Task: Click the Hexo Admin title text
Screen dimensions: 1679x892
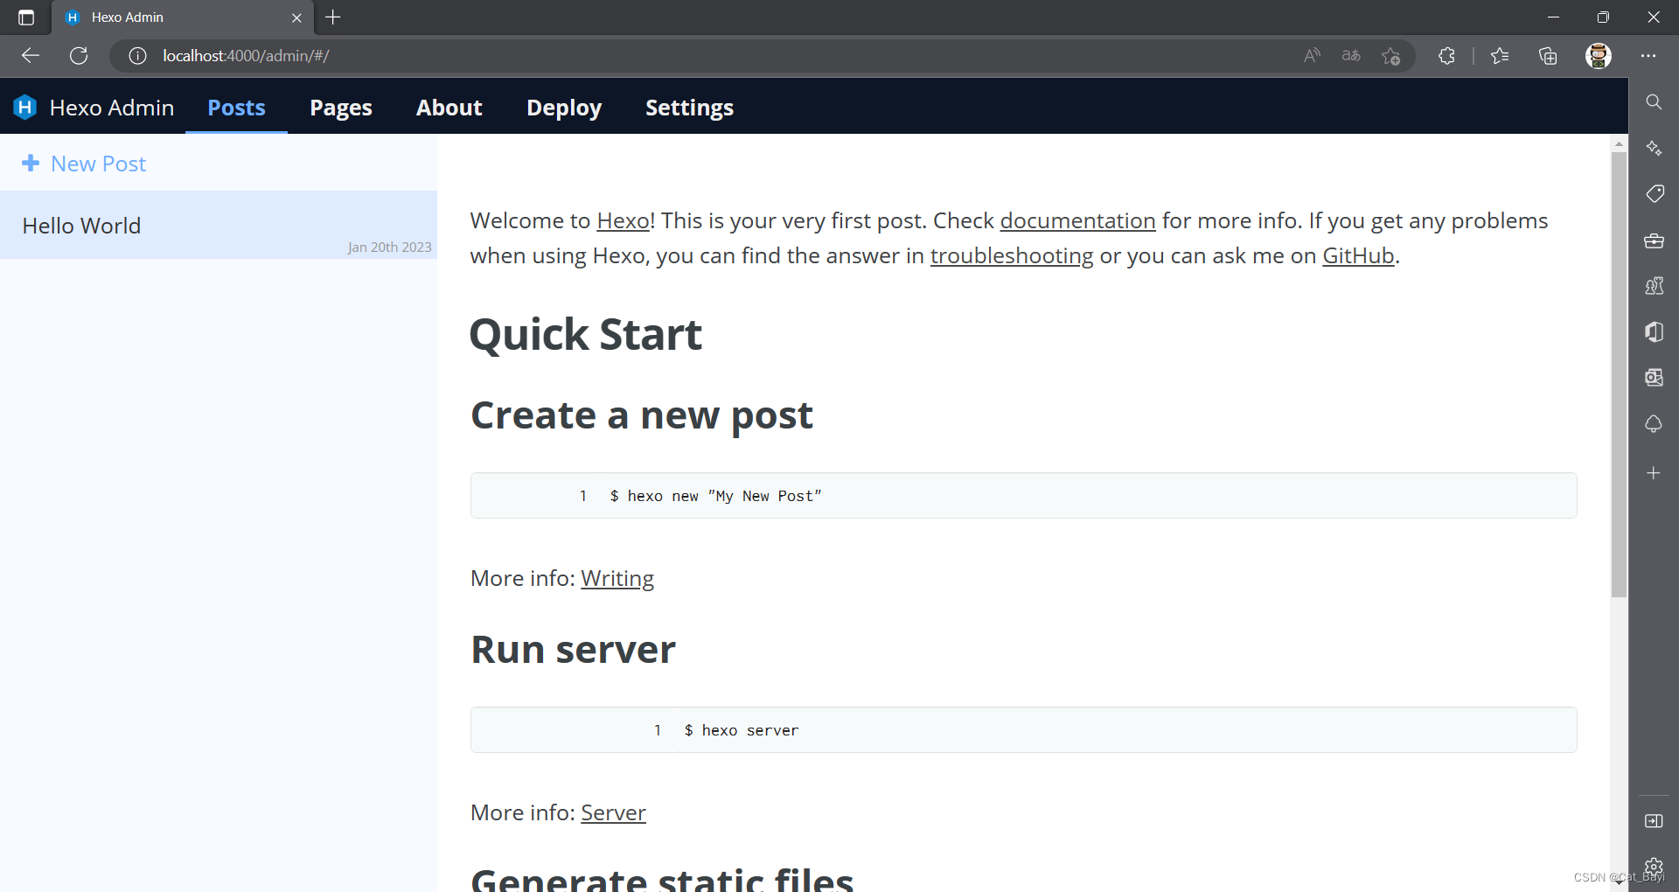Action: [x=112, y=108]
